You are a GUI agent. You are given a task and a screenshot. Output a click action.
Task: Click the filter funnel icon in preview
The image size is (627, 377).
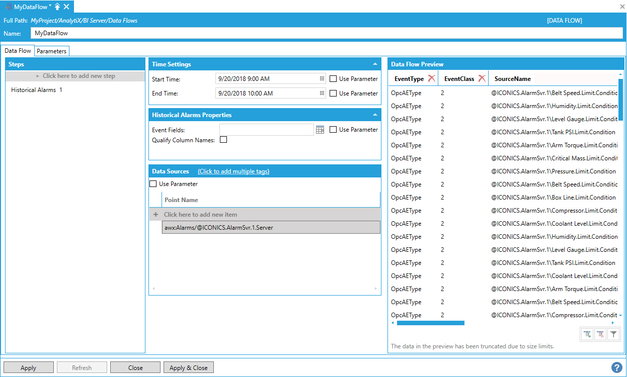(613, 334)
